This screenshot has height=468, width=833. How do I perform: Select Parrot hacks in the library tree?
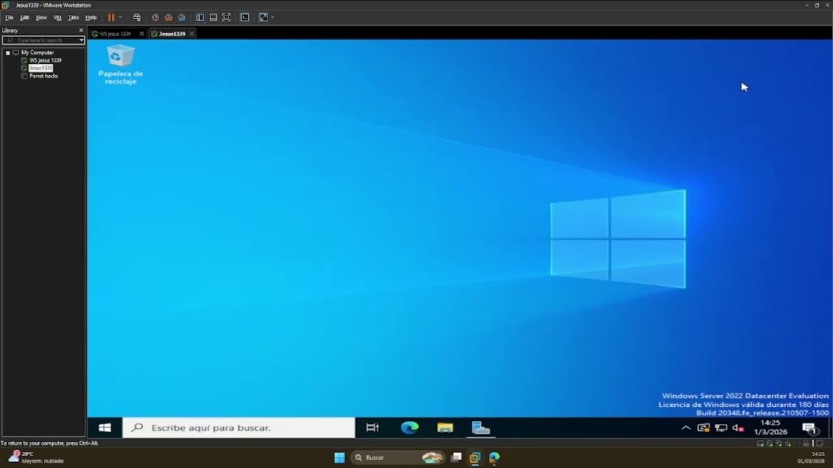(43, 76)
